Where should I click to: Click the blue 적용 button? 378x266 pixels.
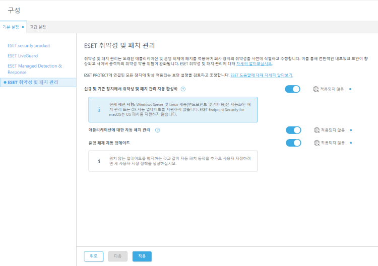[x=142, y=256]
